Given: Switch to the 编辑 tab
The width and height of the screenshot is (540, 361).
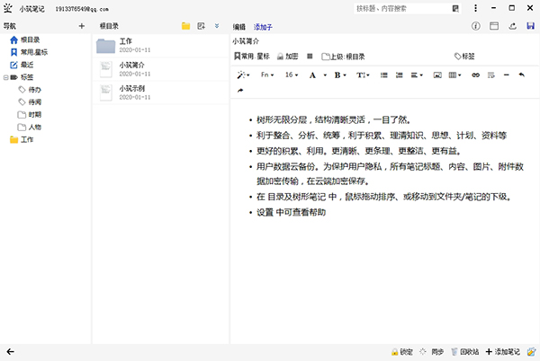Looking at the screenshot, I should (x=239, y=27).
